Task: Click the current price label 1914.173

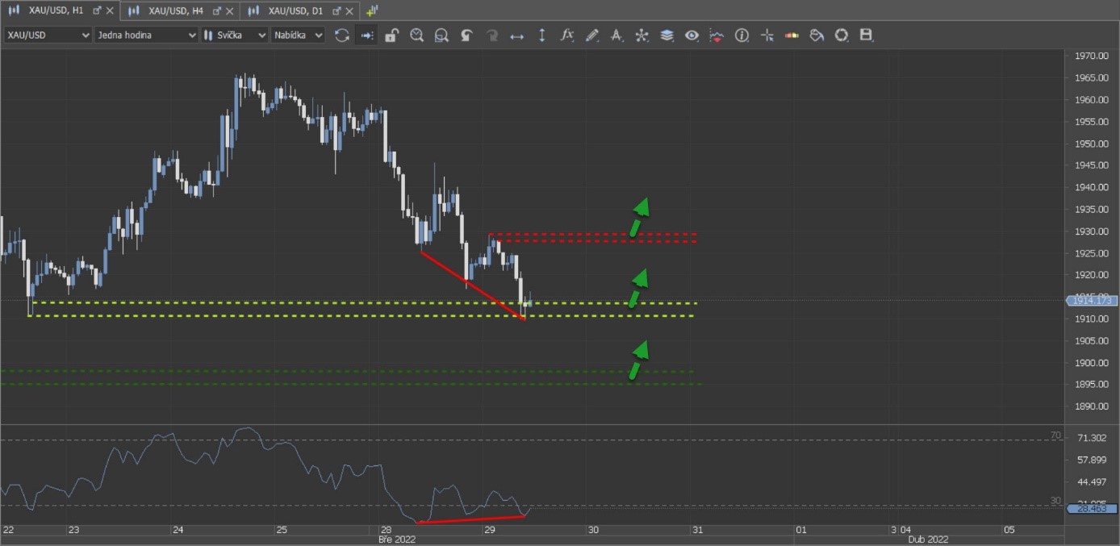Action: tap(1092, 300)
